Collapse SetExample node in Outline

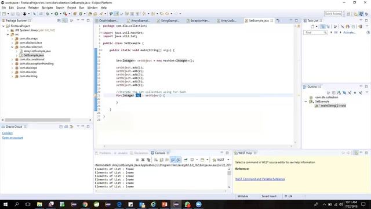pyautogui.click(x=305, y=102)
